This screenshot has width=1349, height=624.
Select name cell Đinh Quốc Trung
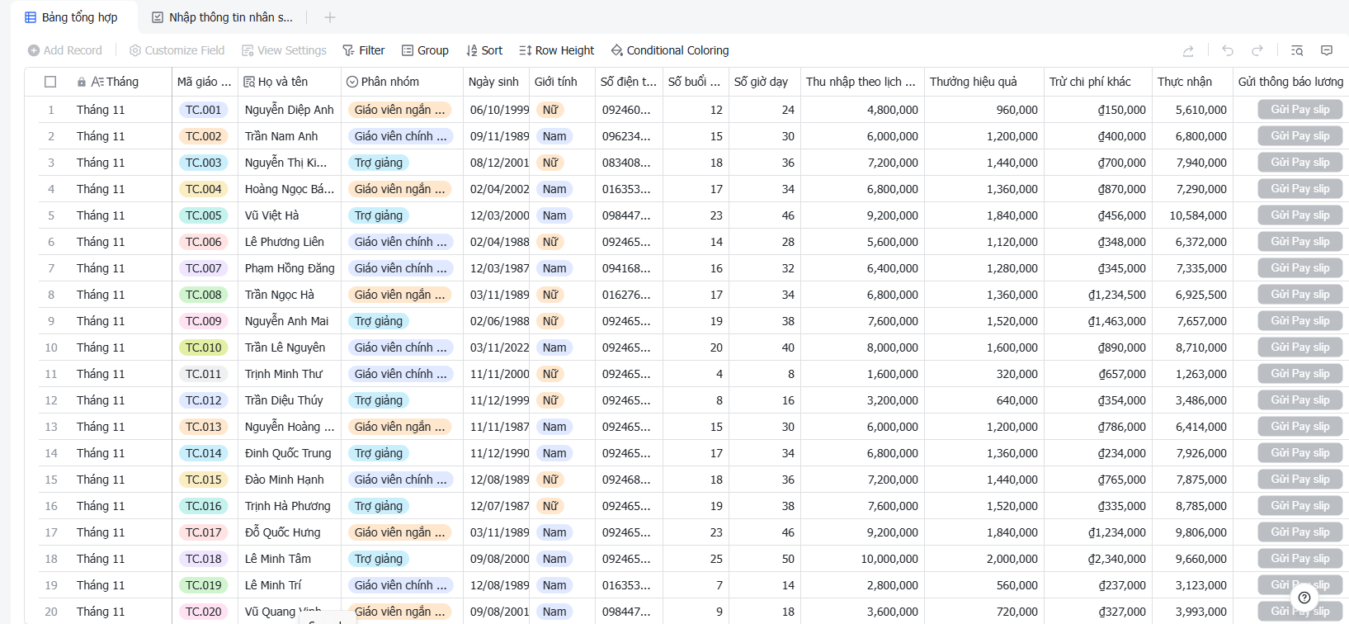coord(290,453)
